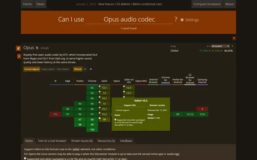This screenshot has height=160, width=257.
Task: Select Safari 14.1 cell
Action: (104, 98)
